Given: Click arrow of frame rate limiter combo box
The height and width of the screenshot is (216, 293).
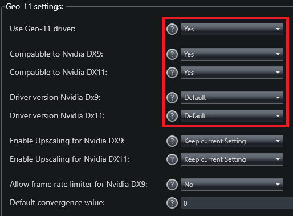Looking at the screenshot, I should point(278,185).
